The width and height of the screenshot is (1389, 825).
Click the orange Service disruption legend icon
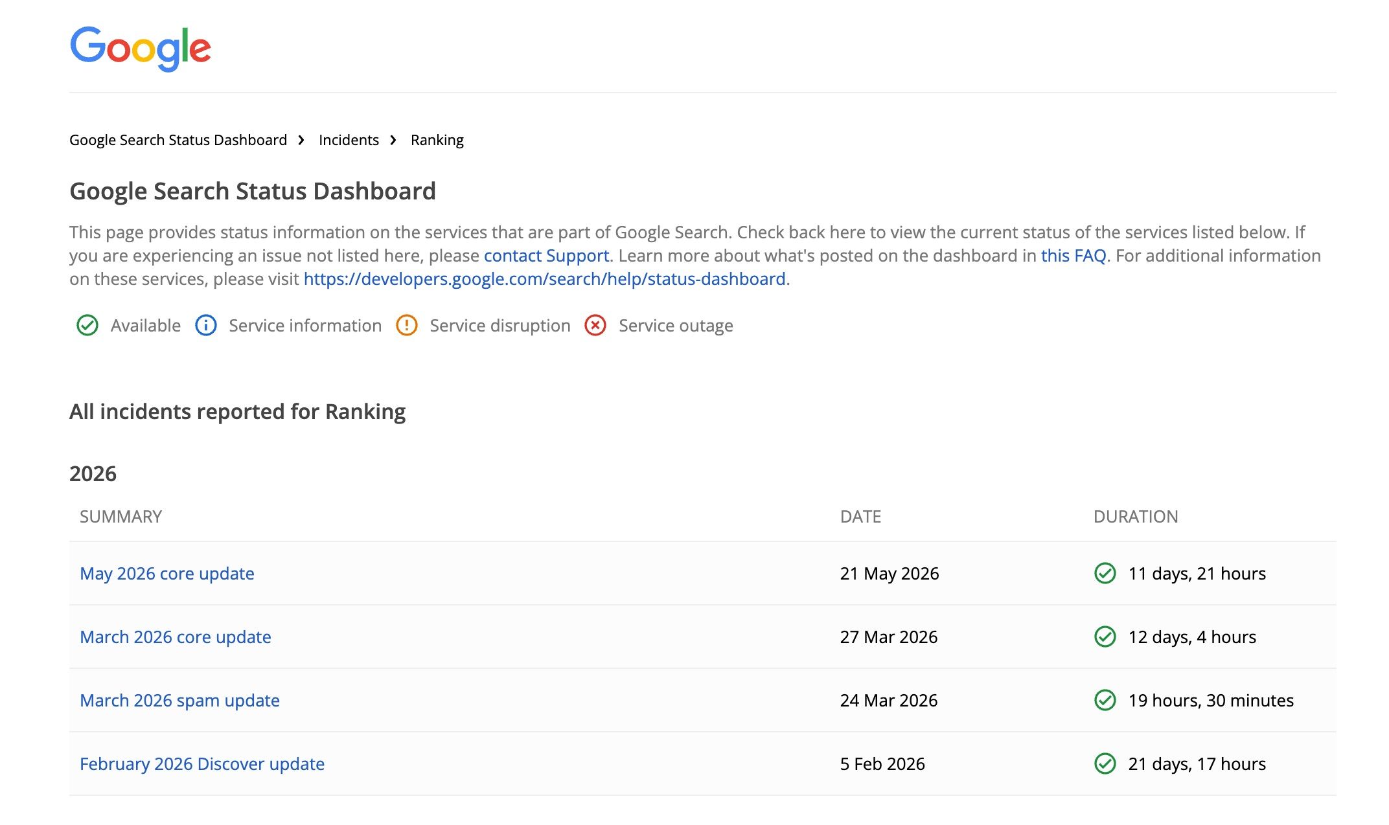point(407,325)
